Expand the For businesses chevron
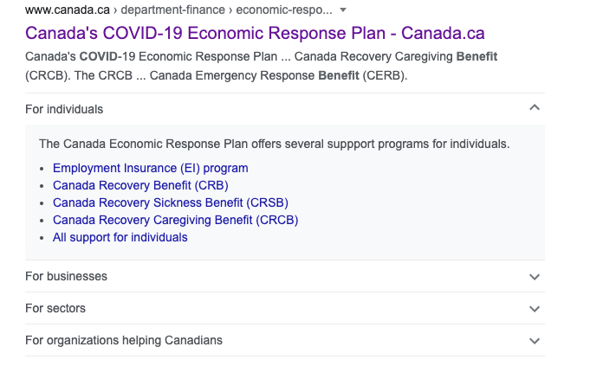The width and height of the screenshot is (616, 379). [535, 277]
